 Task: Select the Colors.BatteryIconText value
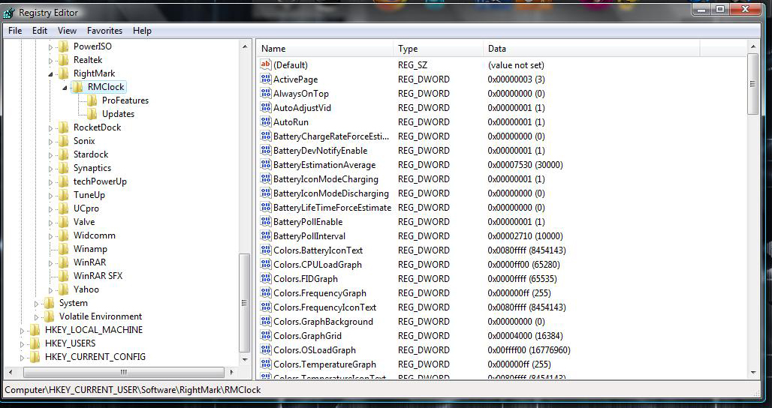click(318, 250)
